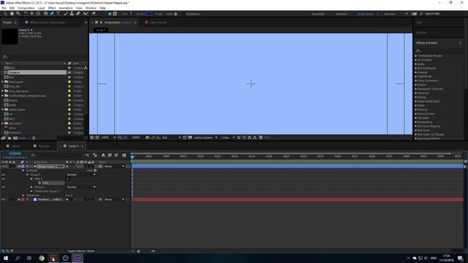Open the Graph Editor in timeline
Screen dimensions: 468x263
point(124,155)
